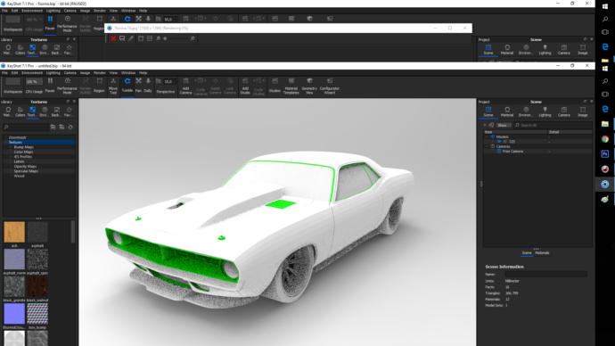Viewport: 615px width, 346px height.
Task: Open Studios in the front toolbar
Action: pyautogui.click(x=275, y=85)
